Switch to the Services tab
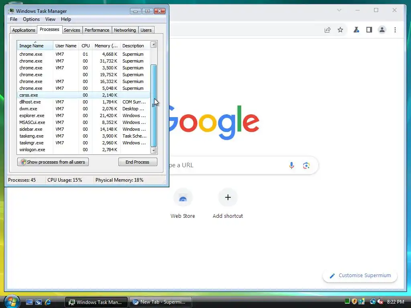 coord(72,30)
